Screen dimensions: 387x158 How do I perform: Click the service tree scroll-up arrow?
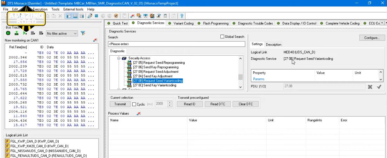[241, 58]
